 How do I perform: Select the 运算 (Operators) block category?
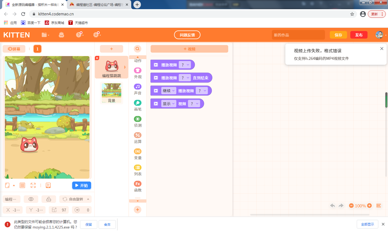138,138
